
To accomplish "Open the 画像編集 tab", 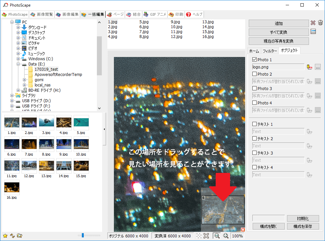I will [x=67, y=14].
